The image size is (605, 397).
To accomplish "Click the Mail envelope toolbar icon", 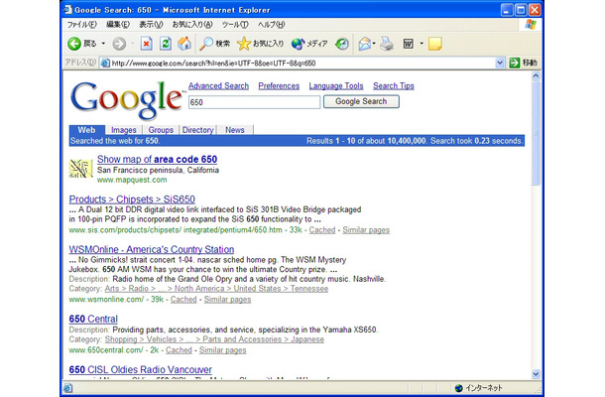I will click(x=364, y=44).
